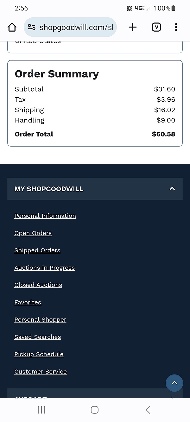Tap the chevron next to MY SHOPGOODWILL header
This screenshot has height=422, width=190.
(x=172, y=189)
